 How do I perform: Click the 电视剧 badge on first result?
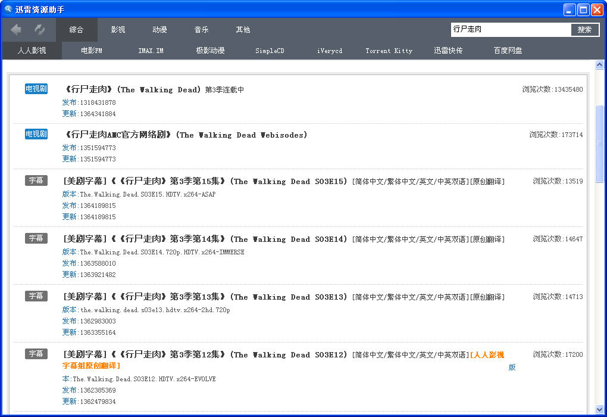tap(36, 89)
